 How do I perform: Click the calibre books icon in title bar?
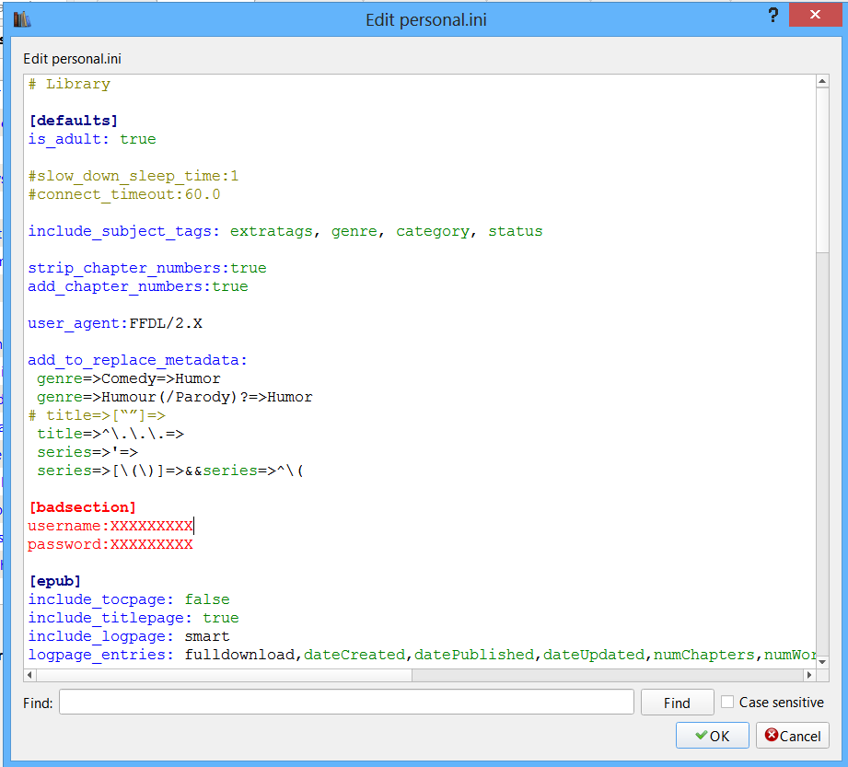coord(21,19)
